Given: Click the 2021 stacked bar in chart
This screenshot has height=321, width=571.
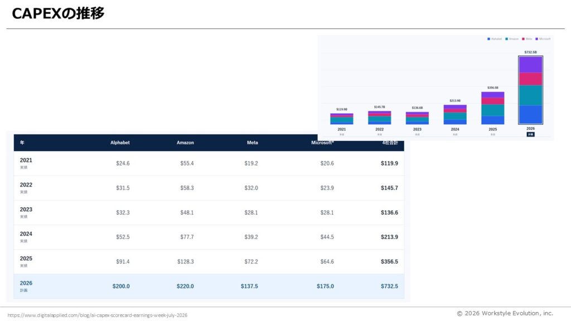Looking at the screenshot, I should pyautogui.click(x=342, y=119).
